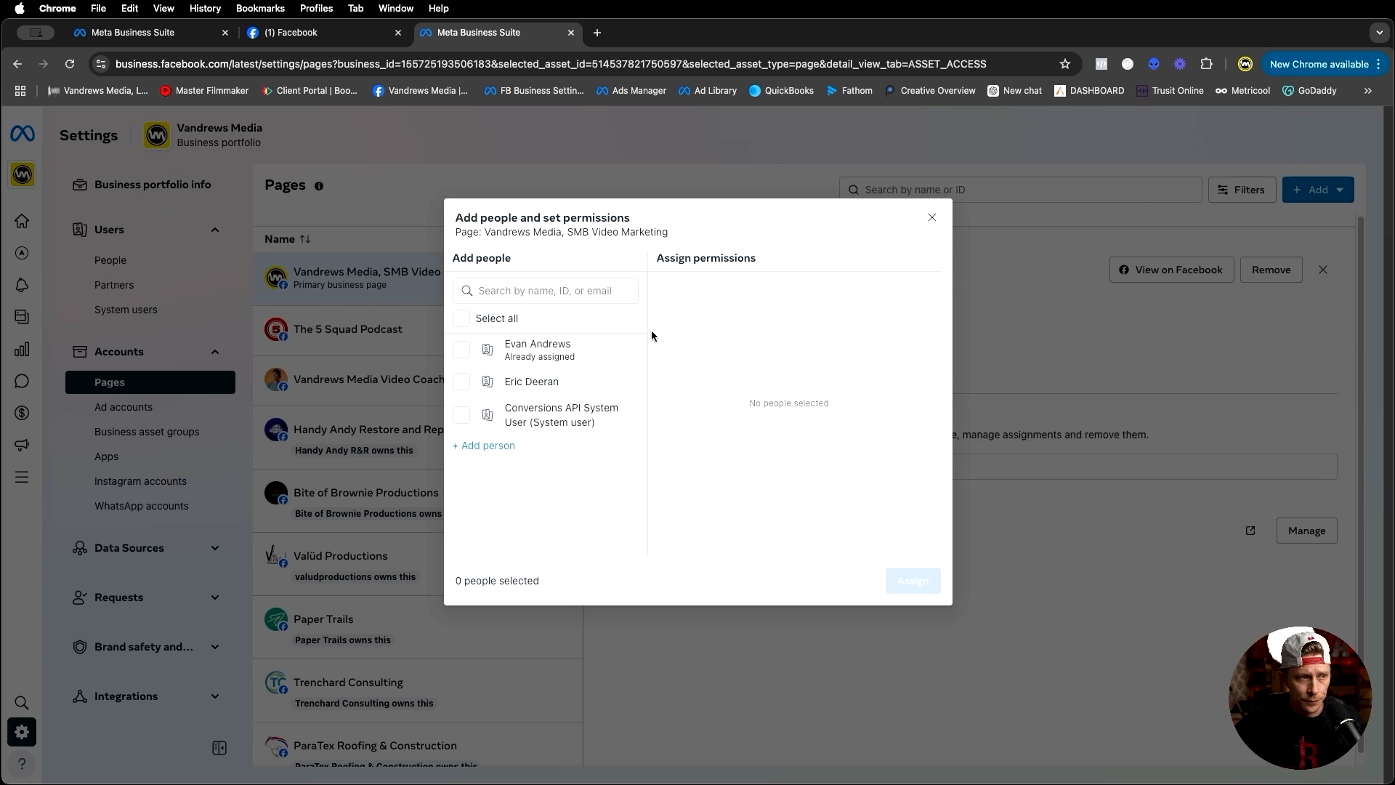The image size is (1395, 785).
Task: Sort pages by the Name arrows icon
Action: tap(305, 239)
